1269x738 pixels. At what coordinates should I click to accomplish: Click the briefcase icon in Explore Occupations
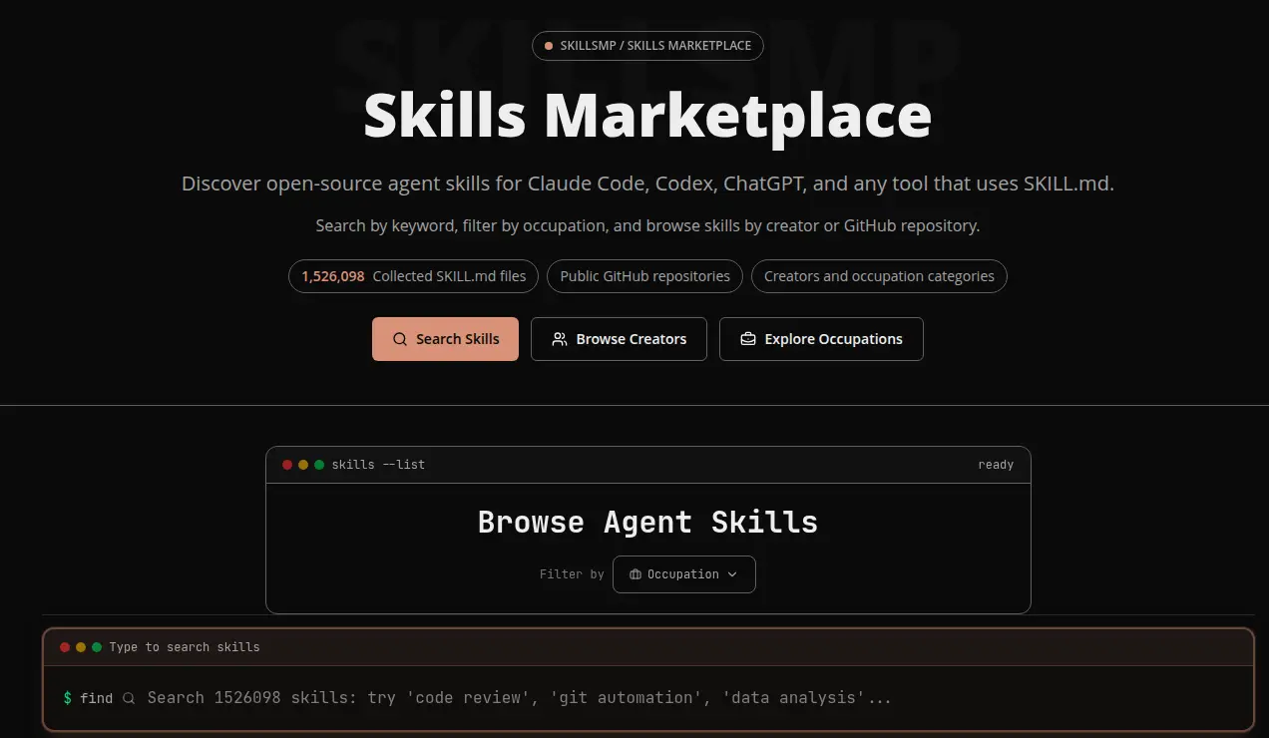coord(748,339)
